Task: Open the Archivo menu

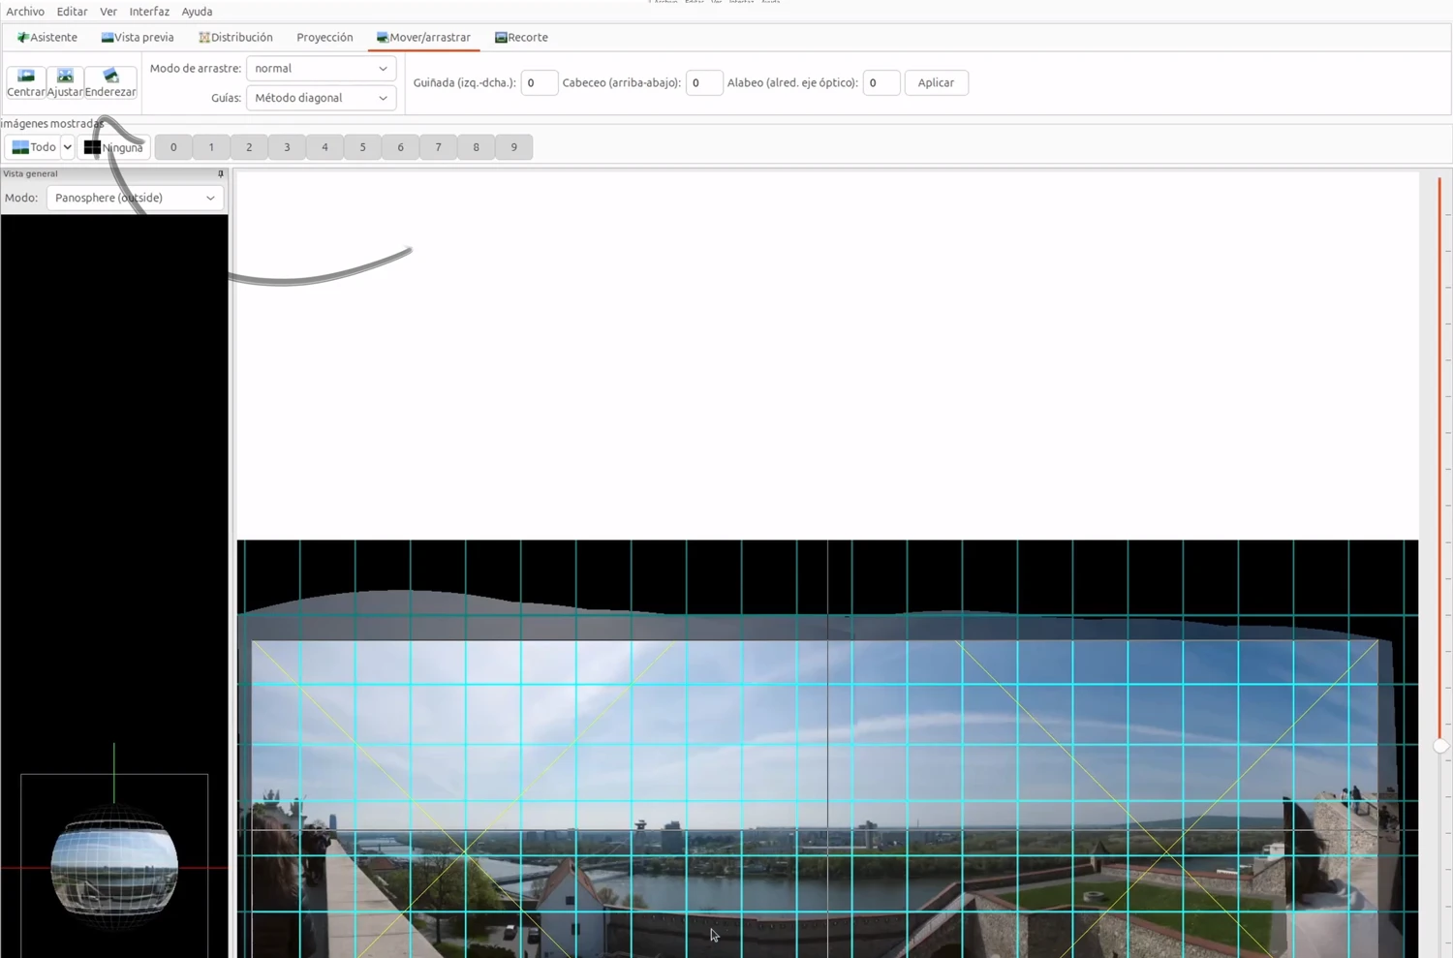Action: click(x=25, y=12)
